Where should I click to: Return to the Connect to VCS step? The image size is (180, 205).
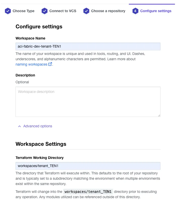coord(63,11)
